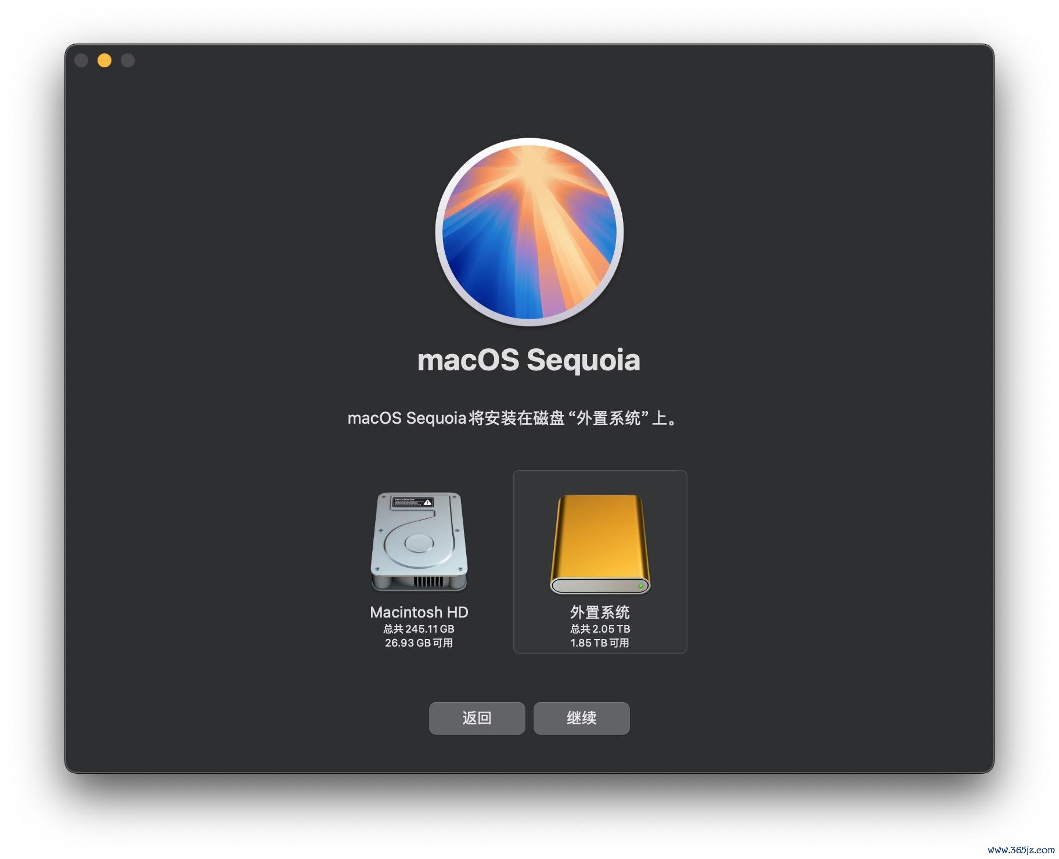Click the 继续 button to continue installation
Screen dimensions: 1059x859
(x=581, y=718)
